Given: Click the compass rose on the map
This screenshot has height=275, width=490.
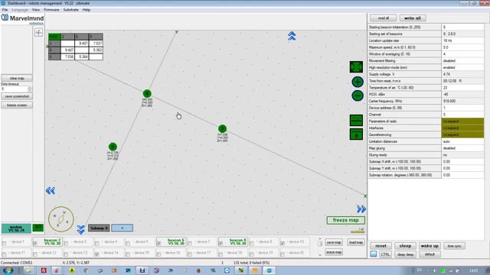Looking at the screenshot, I should pos(61,219).
